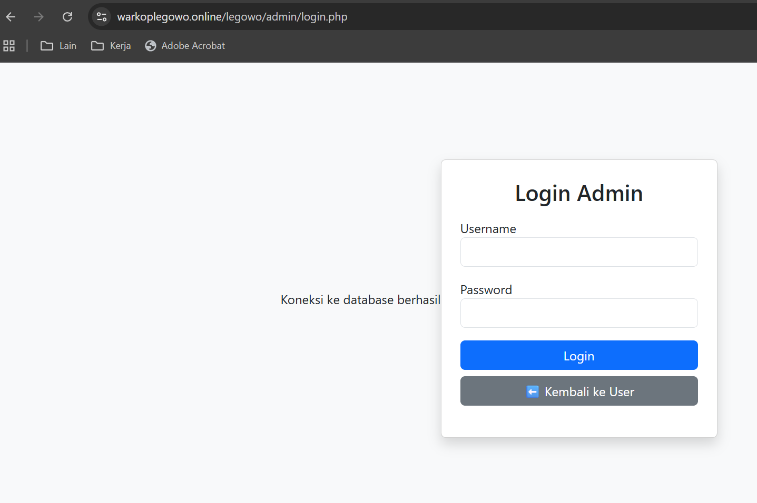The image size is (757, 503).
Task: Open the Lain bookmarks folder
Action: [x=67, y=46]
